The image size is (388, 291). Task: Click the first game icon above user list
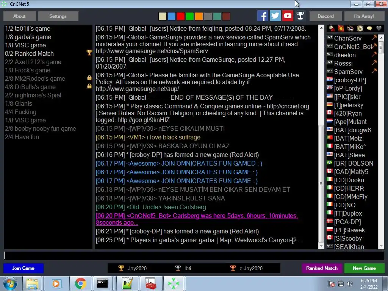click(332, 29)
